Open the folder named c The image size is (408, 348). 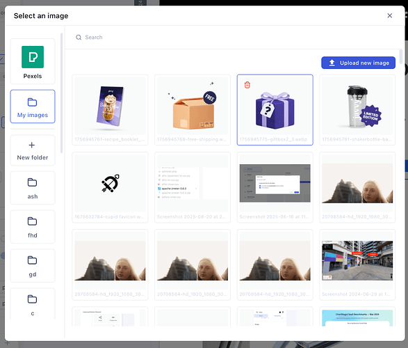(33, 304)
